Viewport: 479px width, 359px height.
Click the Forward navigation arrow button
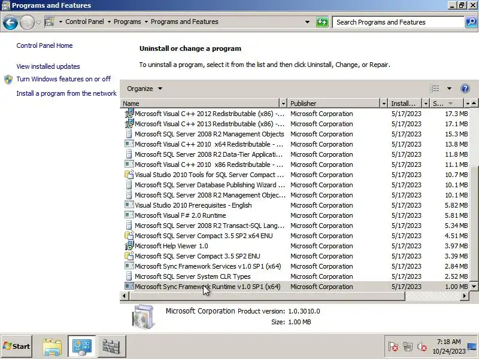coord(27,22)
